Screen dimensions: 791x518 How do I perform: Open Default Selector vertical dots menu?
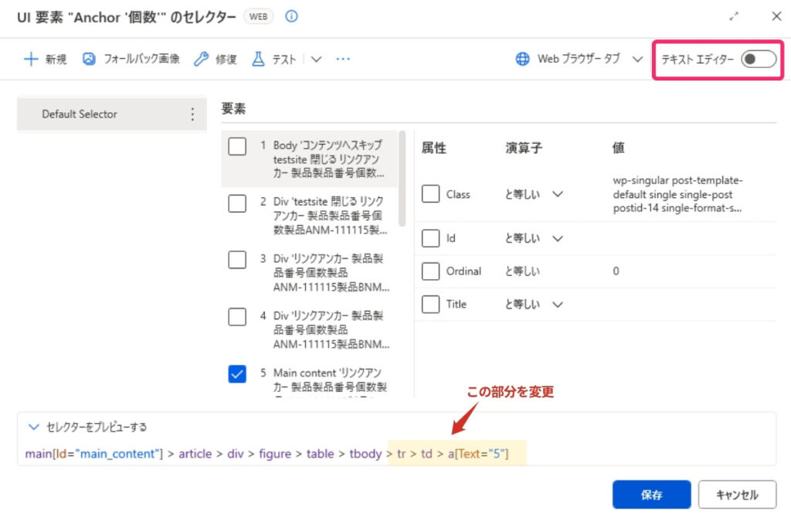[192, 114]
